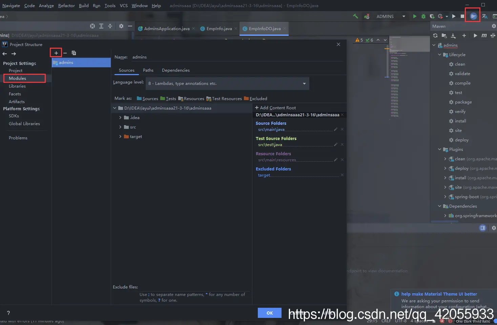
Task: Click the module Name field
Action: point(236,57)
